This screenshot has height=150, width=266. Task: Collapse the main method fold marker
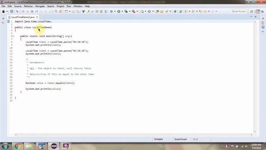[13, 36]
